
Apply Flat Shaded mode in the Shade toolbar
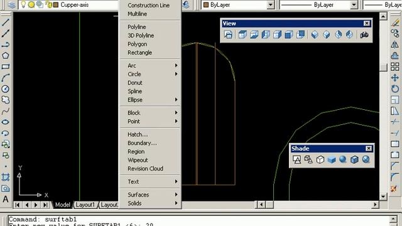pos(332,159)
